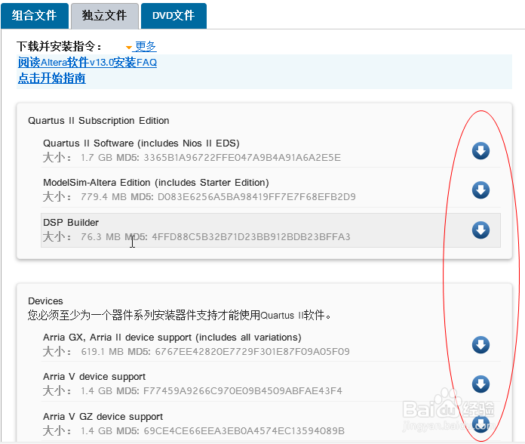This screenshot has width=525, height=444.
Task: Click the DSP Builder row title
Action: 71,223
